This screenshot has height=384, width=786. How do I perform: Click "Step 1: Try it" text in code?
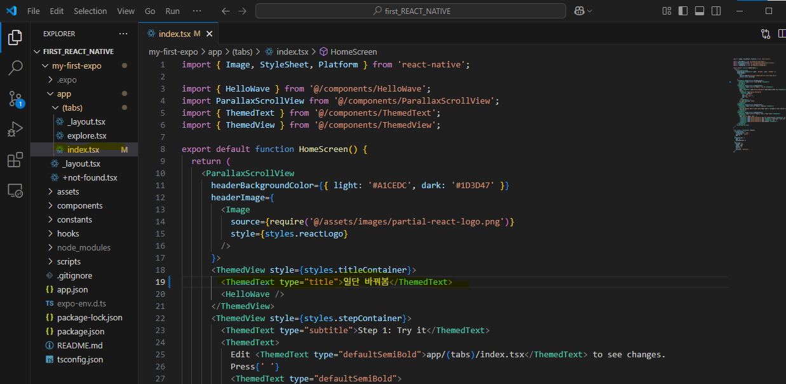click(x=392, y=330)
